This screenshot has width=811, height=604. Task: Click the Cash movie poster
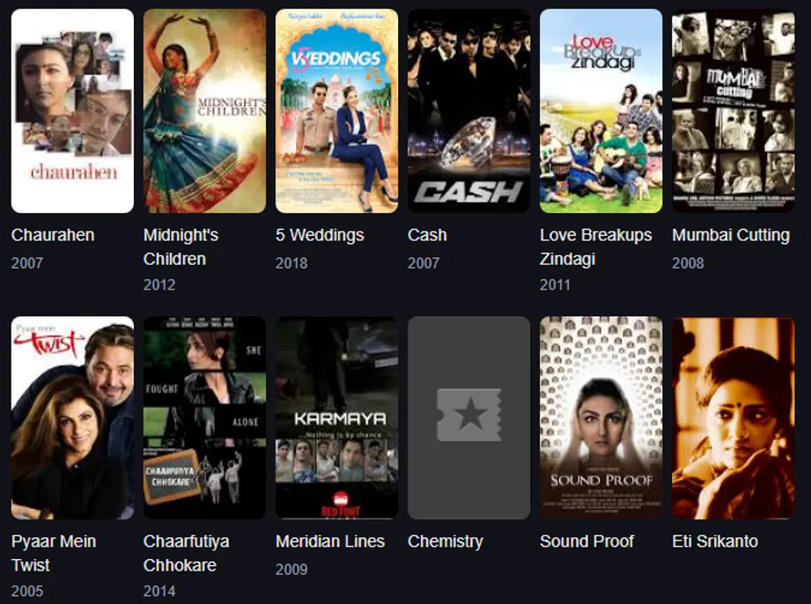[468, 111]
